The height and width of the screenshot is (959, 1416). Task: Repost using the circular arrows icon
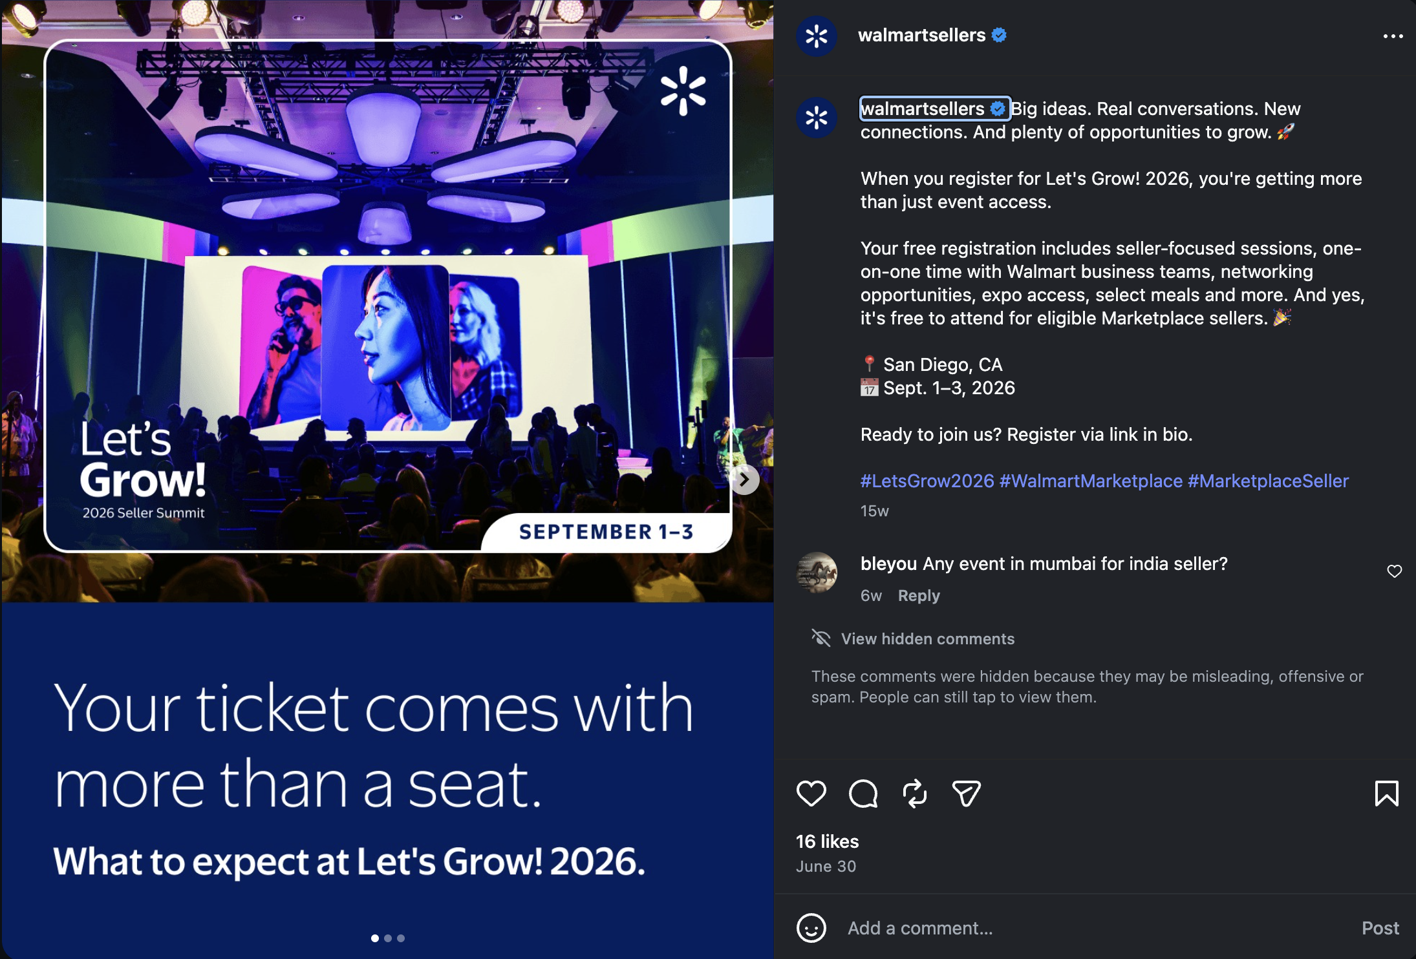pyautogui.click(x=915, y=794)
